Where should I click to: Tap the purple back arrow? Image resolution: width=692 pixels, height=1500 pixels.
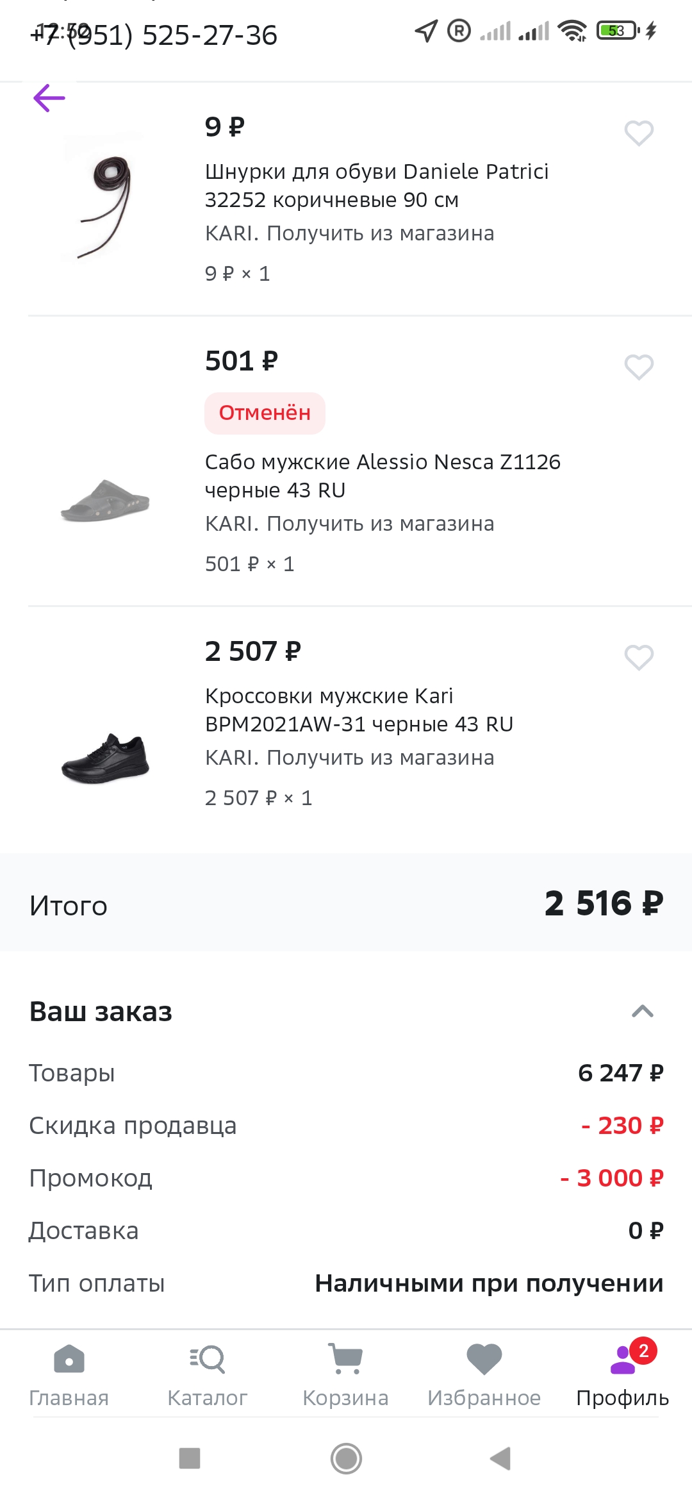pos(49,98)
